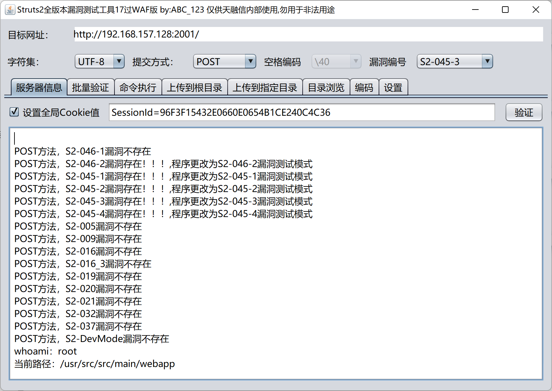Switch to the 编码 tab
Viewport: 552px width, 391px height.
(364, 87)
